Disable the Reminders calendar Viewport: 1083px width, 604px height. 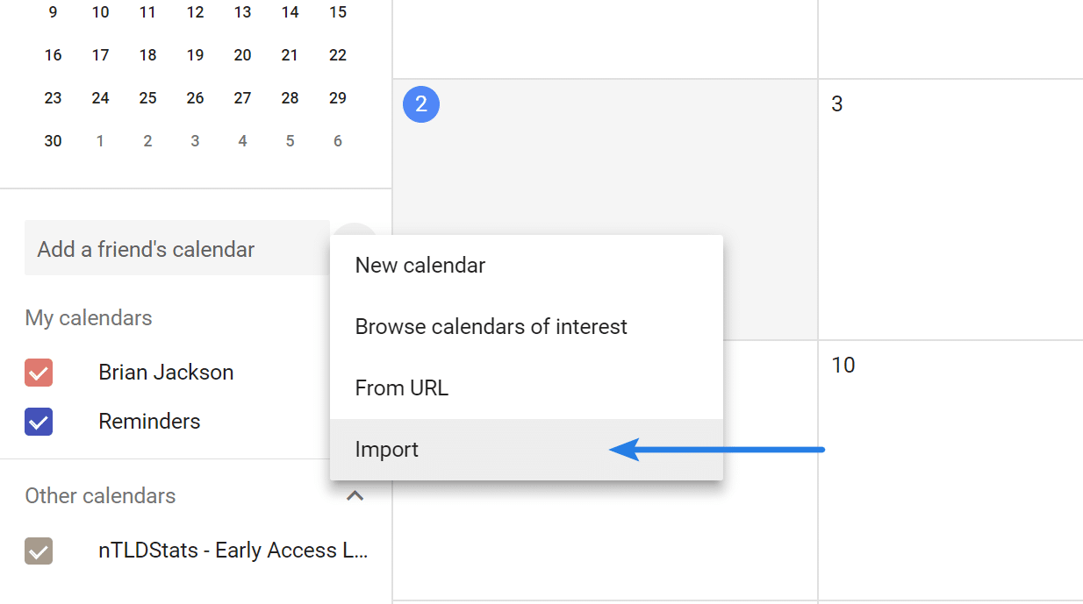(x=39, y=422)
